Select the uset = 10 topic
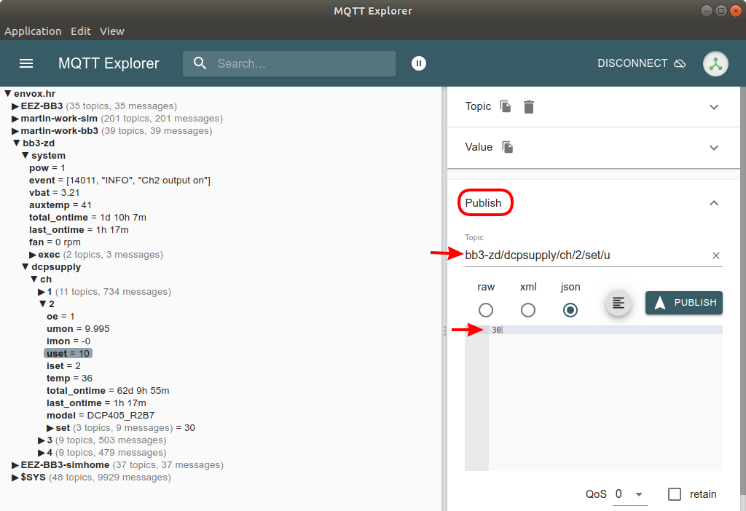This screenshot has width=746, height=511. 68,354
